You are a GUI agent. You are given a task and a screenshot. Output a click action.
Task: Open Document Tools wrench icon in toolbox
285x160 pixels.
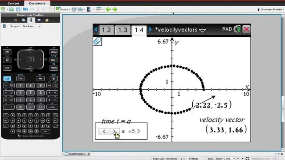point(16,20)
